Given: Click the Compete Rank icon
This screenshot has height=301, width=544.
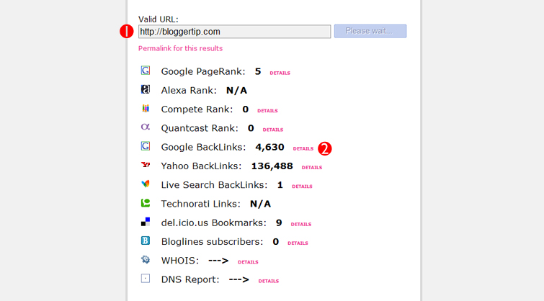Looking at the screenshot, I should [x=146, y=109].
